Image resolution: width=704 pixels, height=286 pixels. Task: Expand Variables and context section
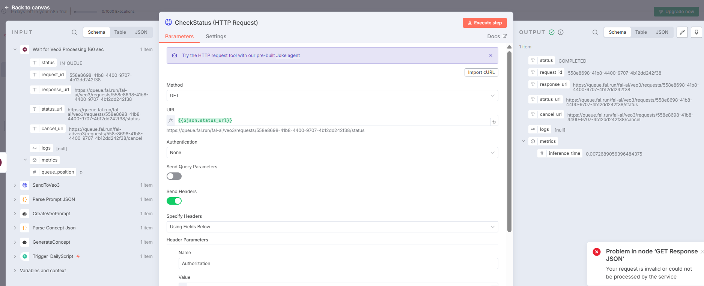15,271
